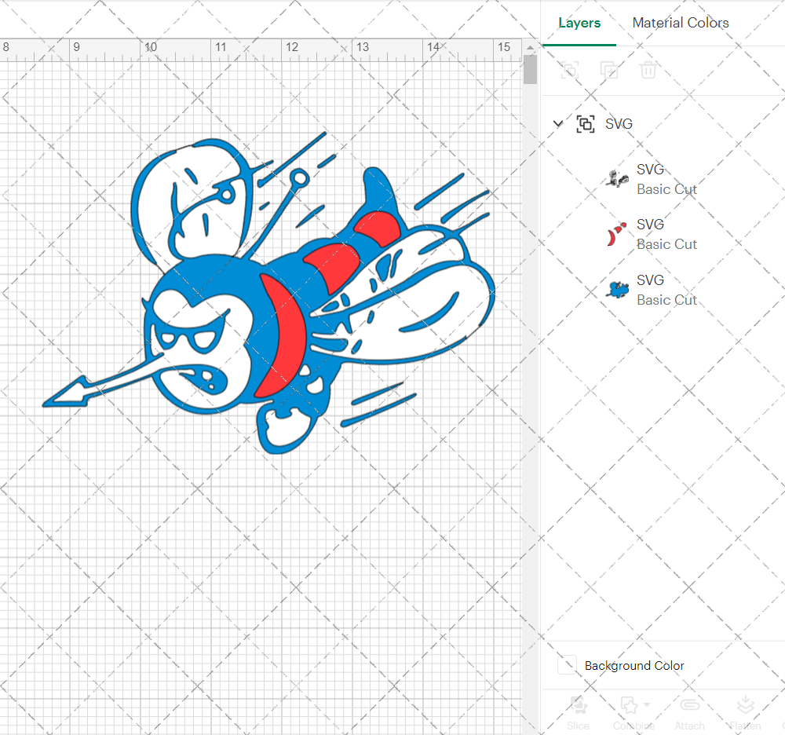
Task: Switch to the Layers tab
Action: coord(579,23)
